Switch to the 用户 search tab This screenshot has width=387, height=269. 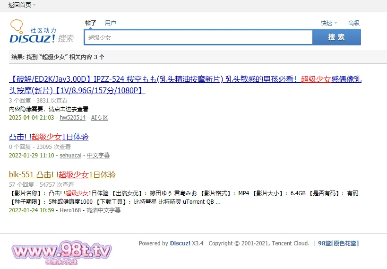[x=110, y=23]
